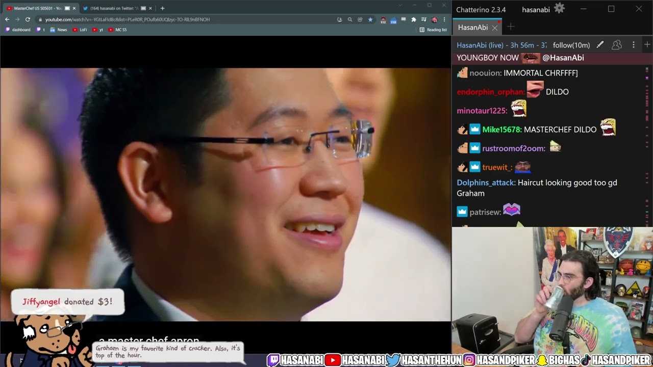Open Chatterino settings gear
This screenshot has width=653, height=367.
click(560, 9)
